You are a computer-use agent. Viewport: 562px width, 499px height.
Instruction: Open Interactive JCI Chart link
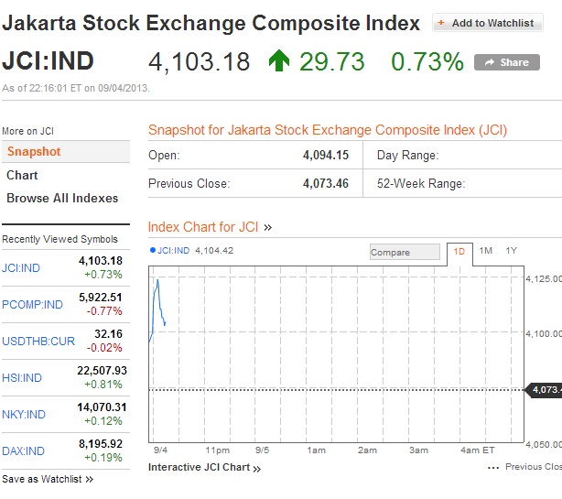204,468
